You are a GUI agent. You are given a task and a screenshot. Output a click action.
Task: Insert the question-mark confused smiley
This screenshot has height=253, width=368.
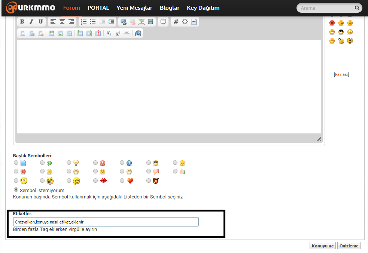(x=341, y=41)
